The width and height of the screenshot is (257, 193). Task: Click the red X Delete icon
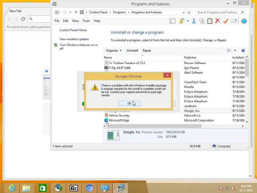click(218, 21)
